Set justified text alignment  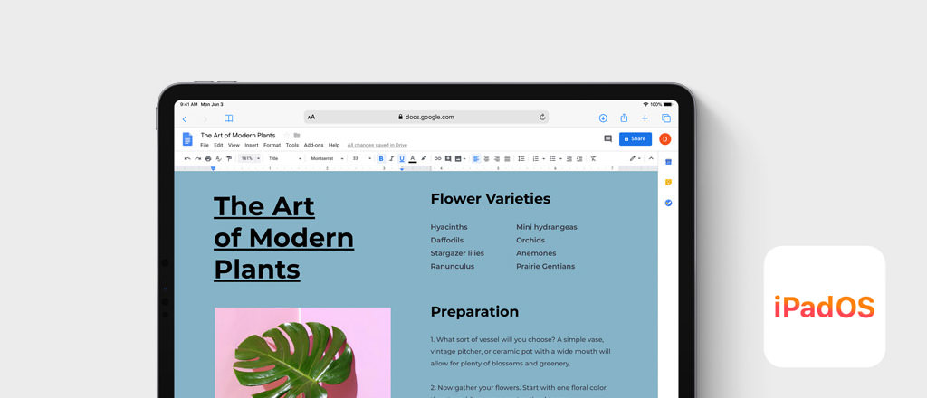[507, 158]
